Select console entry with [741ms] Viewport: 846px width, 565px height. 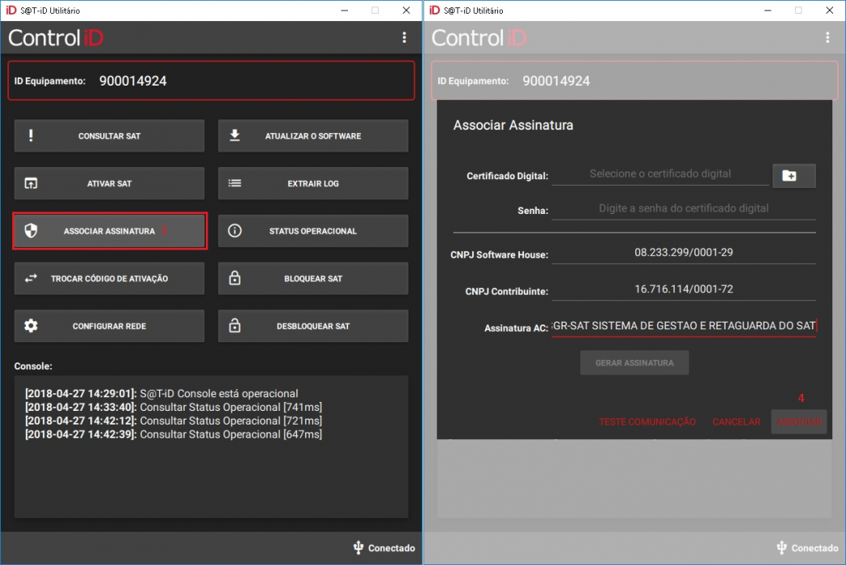click(x=174, y=407)
